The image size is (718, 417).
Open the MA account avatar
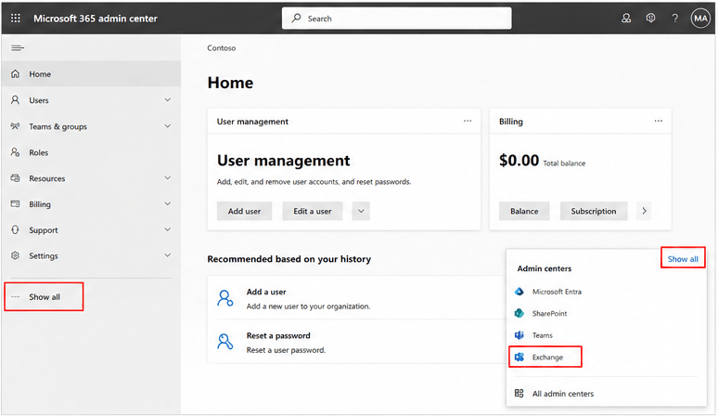point(700,19)
